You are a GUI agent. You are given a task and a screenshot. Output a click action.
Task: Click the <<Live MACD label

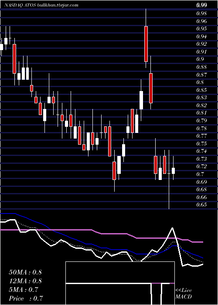click(x=184, y=294)
